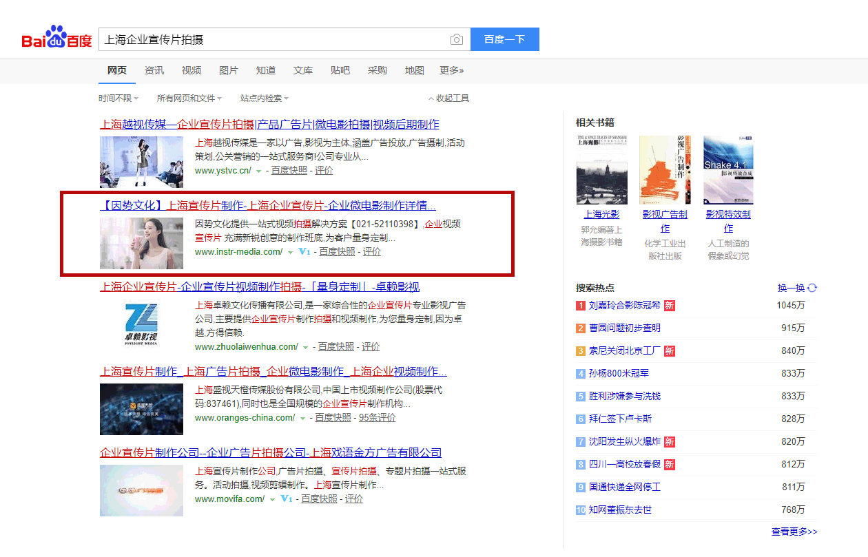This screenshot has width=868, height=557.
Task: Open 上海戏语金方广告 result title
Action: pyautogui.click(x=271, y=453)
